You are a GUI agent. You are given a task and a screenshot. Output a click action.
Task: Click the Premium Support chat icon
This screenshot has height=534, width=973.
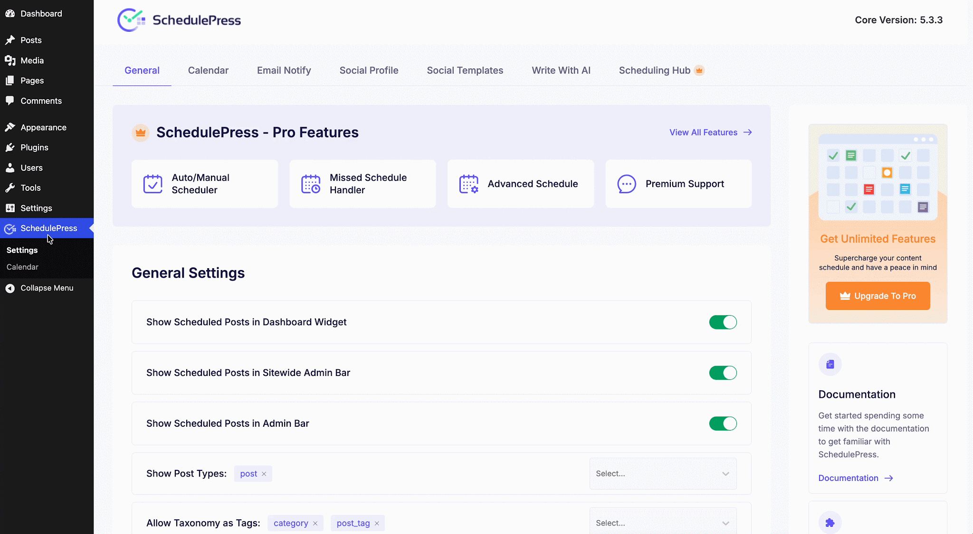pyautogui.click(x=627, y=184)
